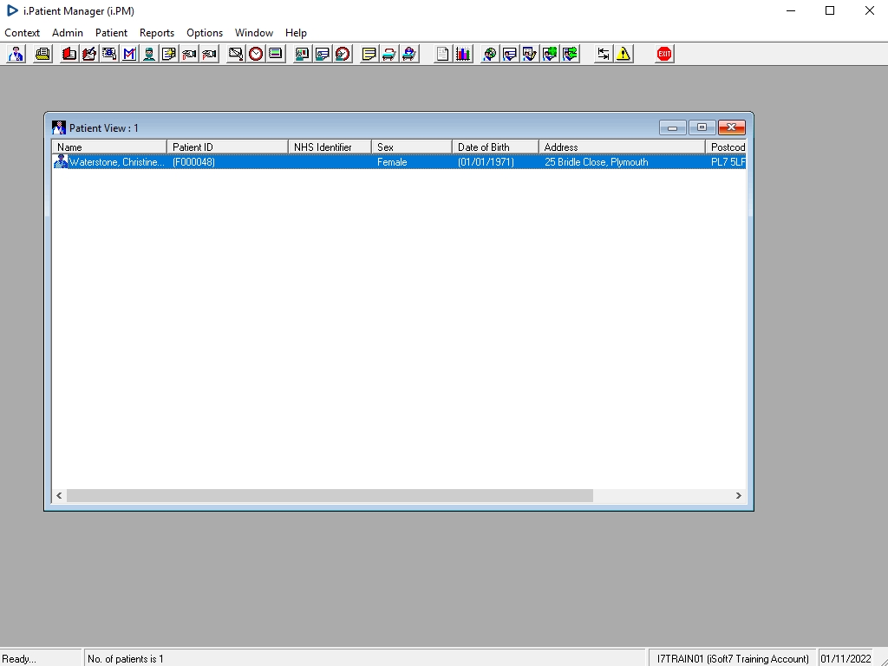Screen dimensions: 888x666
Task: Click the person with red clock icon
Action: click(x=343, y=54)
